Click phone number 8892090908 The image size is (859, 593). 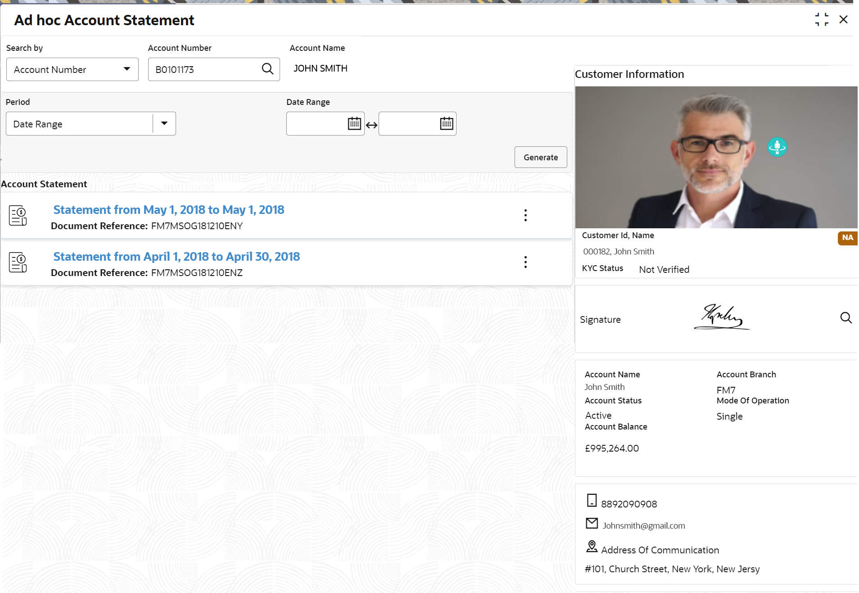pyautogui.click(x=628, y=504)
